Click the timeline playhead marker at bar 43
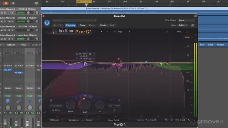 point(86,5)
